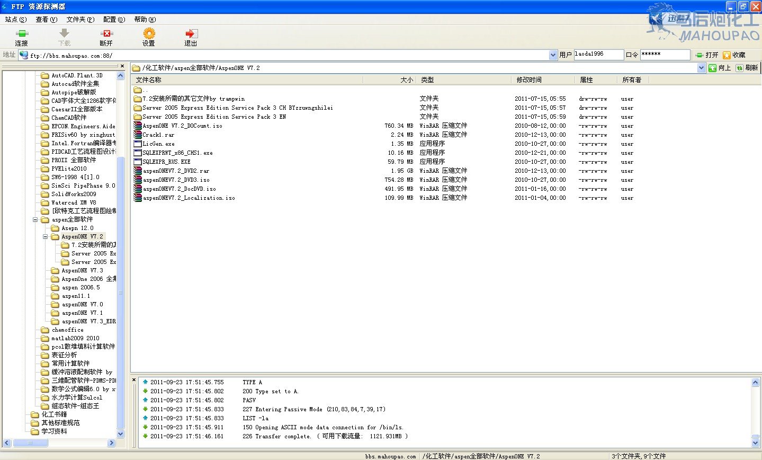Click the Up (向上) directory icon
Image resolution: width=762 pixels, height=460 pixels.
coord(713,68)
